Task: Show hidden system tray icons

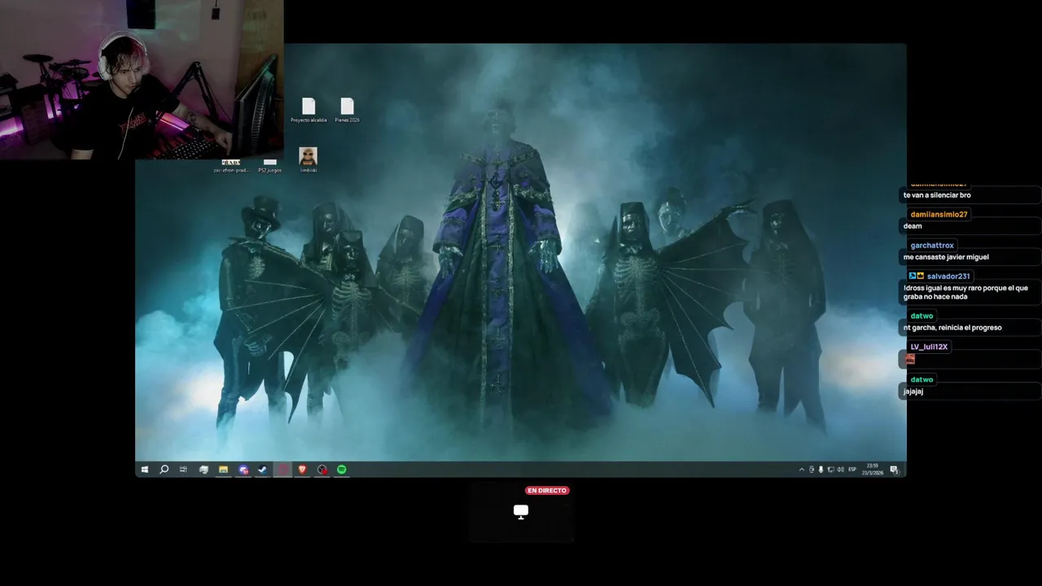Action: (x=802, y=470)
